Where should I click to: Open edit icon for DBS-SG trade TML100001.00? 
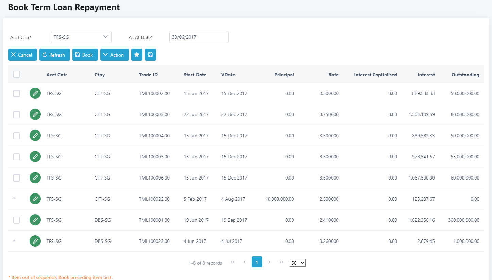(35, 220)
